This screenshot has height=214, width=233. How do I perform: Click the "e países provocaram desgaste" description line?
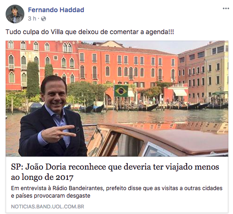[x=51, y=196]
